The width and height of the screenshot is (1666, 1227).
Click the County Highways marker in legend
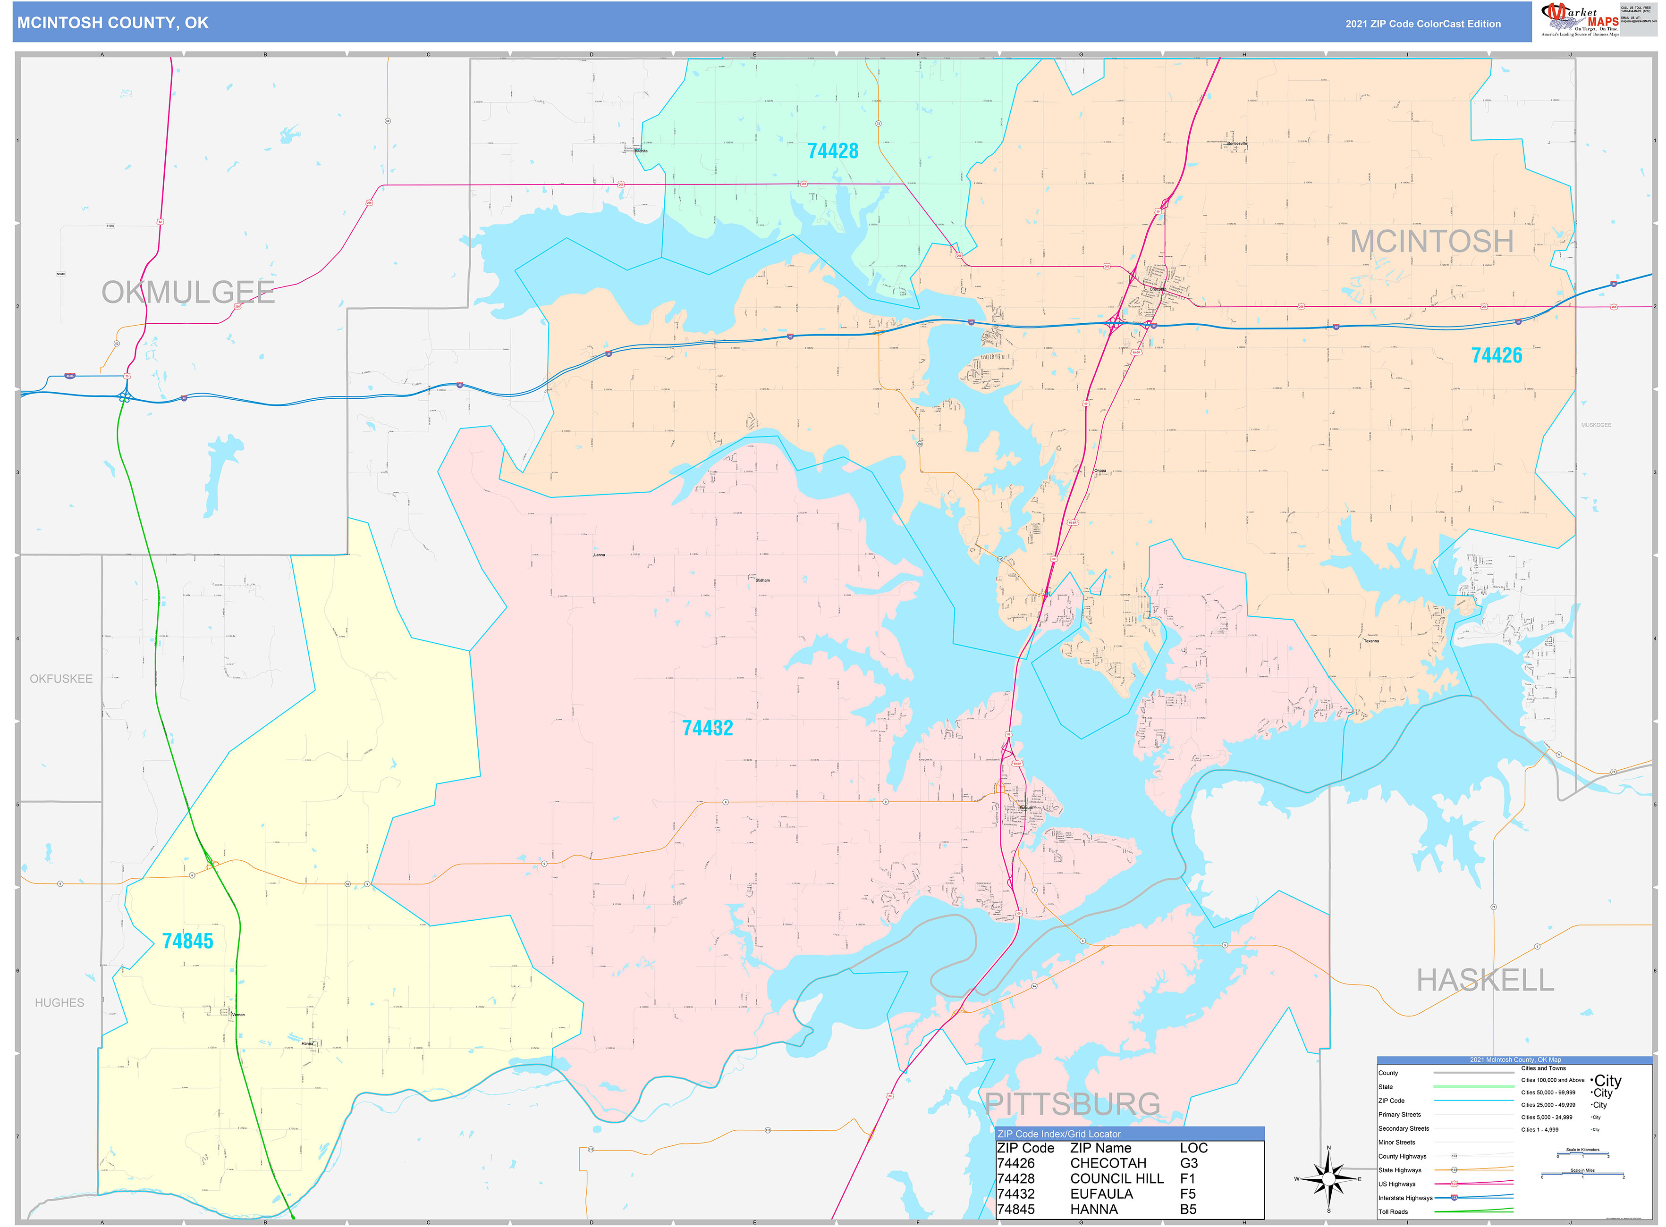[1454, 1156]
